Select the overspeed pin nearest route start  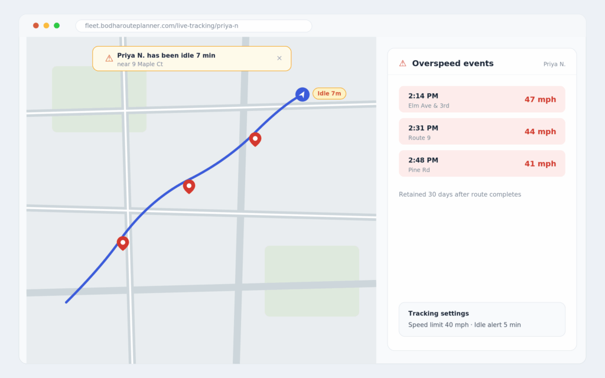pos(123,243)
